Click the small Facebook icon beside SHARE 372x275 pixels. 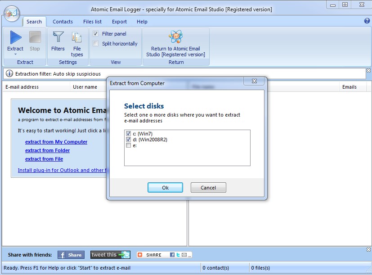coord(172,255)
